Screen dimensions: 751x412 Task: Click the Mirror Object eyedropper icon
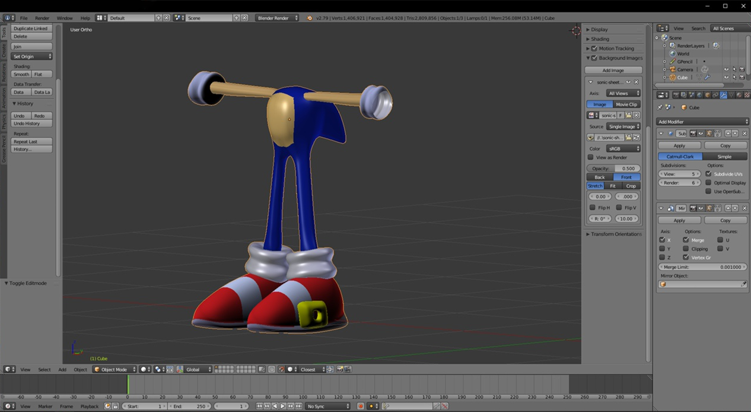pyautogui.click(x=744, y=284)
